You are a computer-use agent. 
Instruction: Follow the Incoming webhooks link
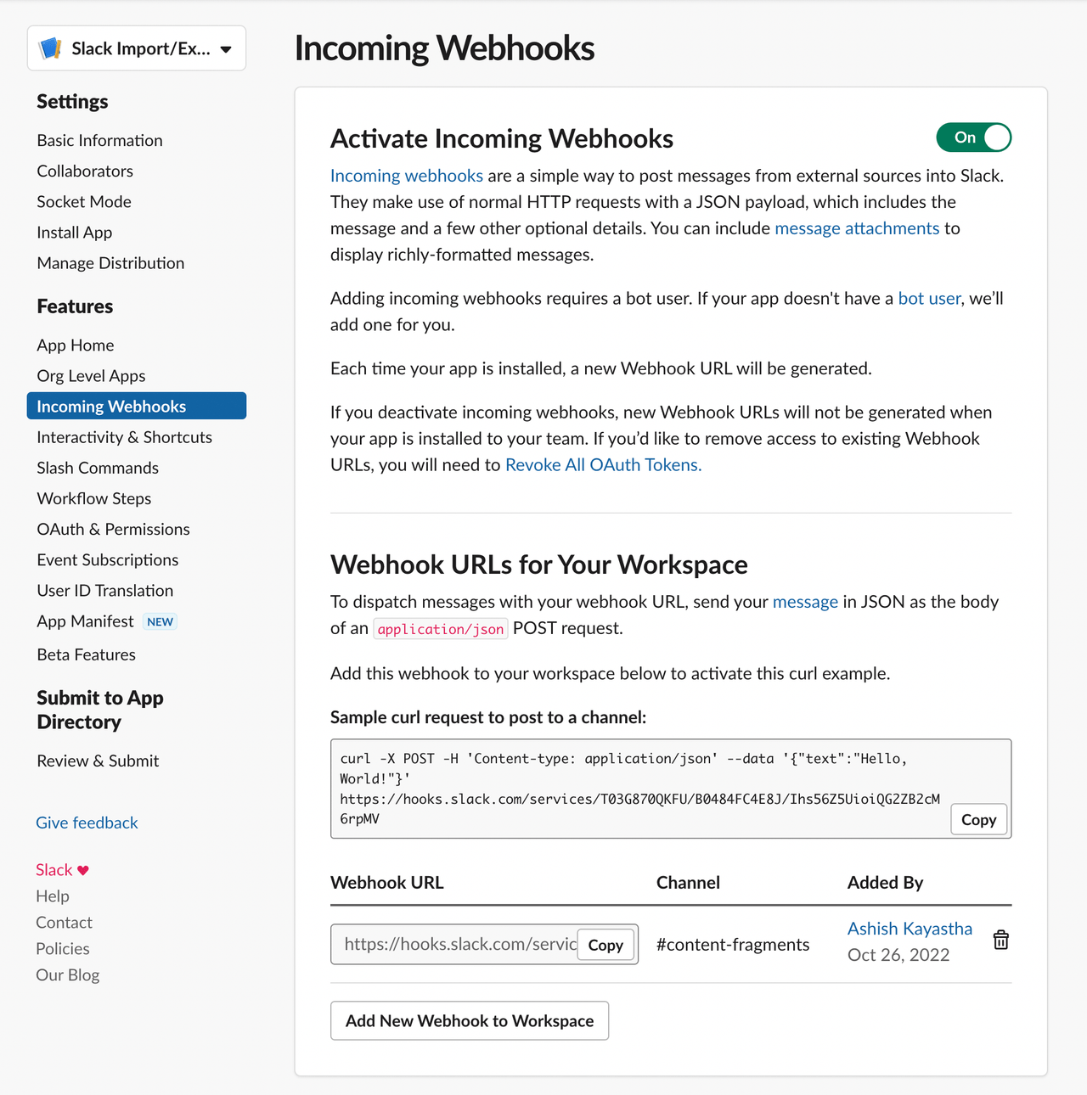407,176
